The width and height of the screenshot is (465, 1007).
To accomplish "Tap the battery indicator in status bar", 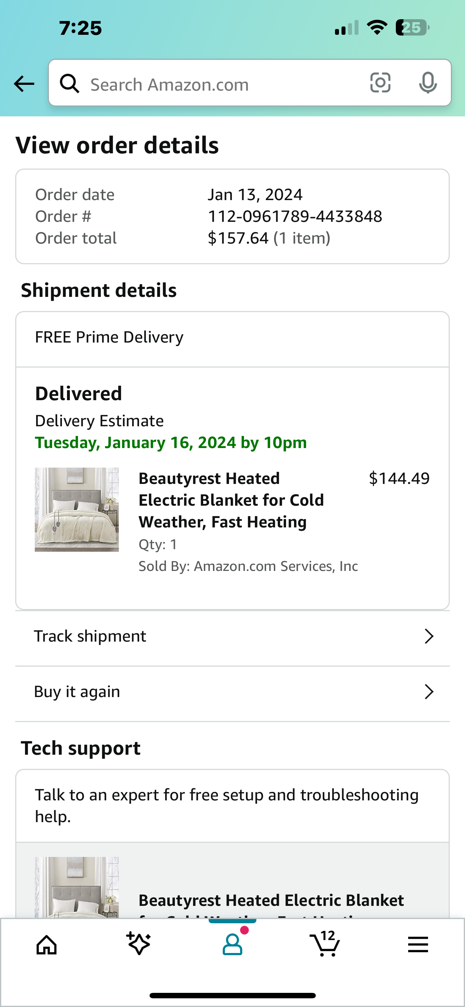I will tap(413, 28).
